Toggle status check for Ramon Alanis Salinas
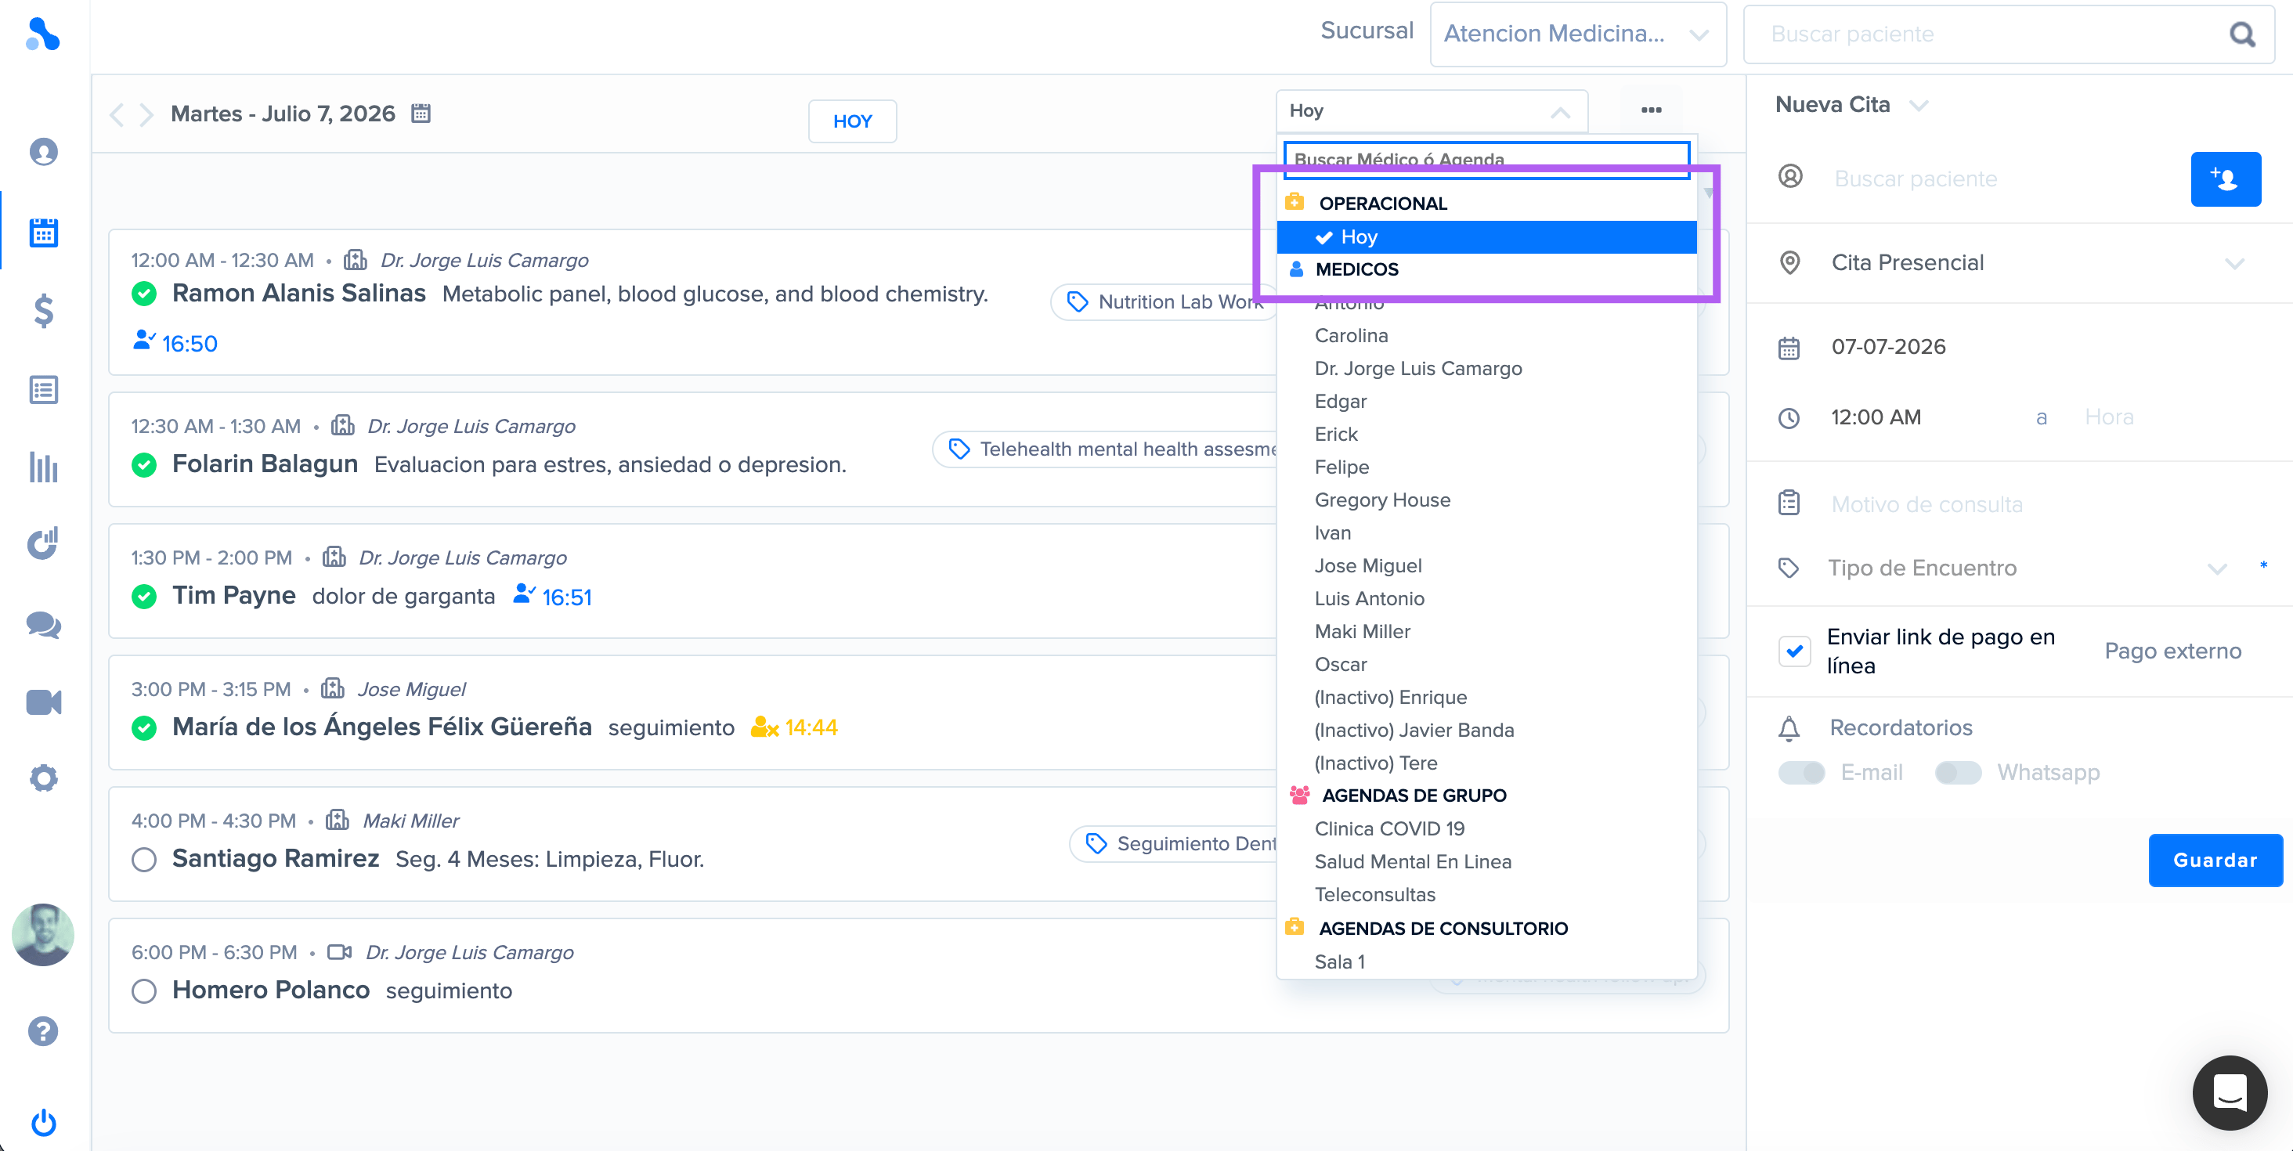 pos(144,293)
